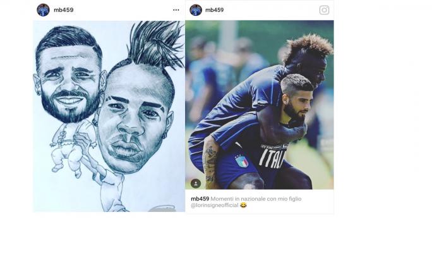Open profile avatar on the left post header
This screenshot has width=432, height=253.
43,10
